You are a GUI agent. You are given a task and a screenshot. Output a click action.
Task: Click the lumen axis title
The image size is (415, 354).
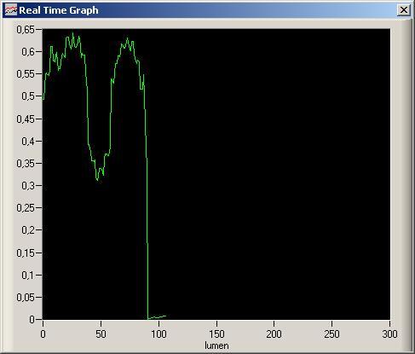click(216, 345)
